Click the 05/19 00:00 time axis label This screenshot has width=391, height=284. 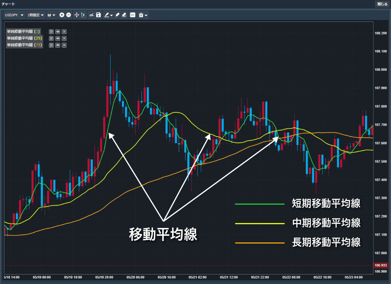42,277
